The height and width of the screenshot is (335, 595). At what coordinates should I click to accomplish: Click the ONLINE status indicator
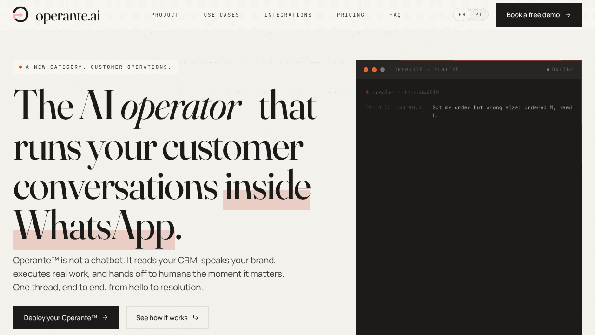click(560, 70)
